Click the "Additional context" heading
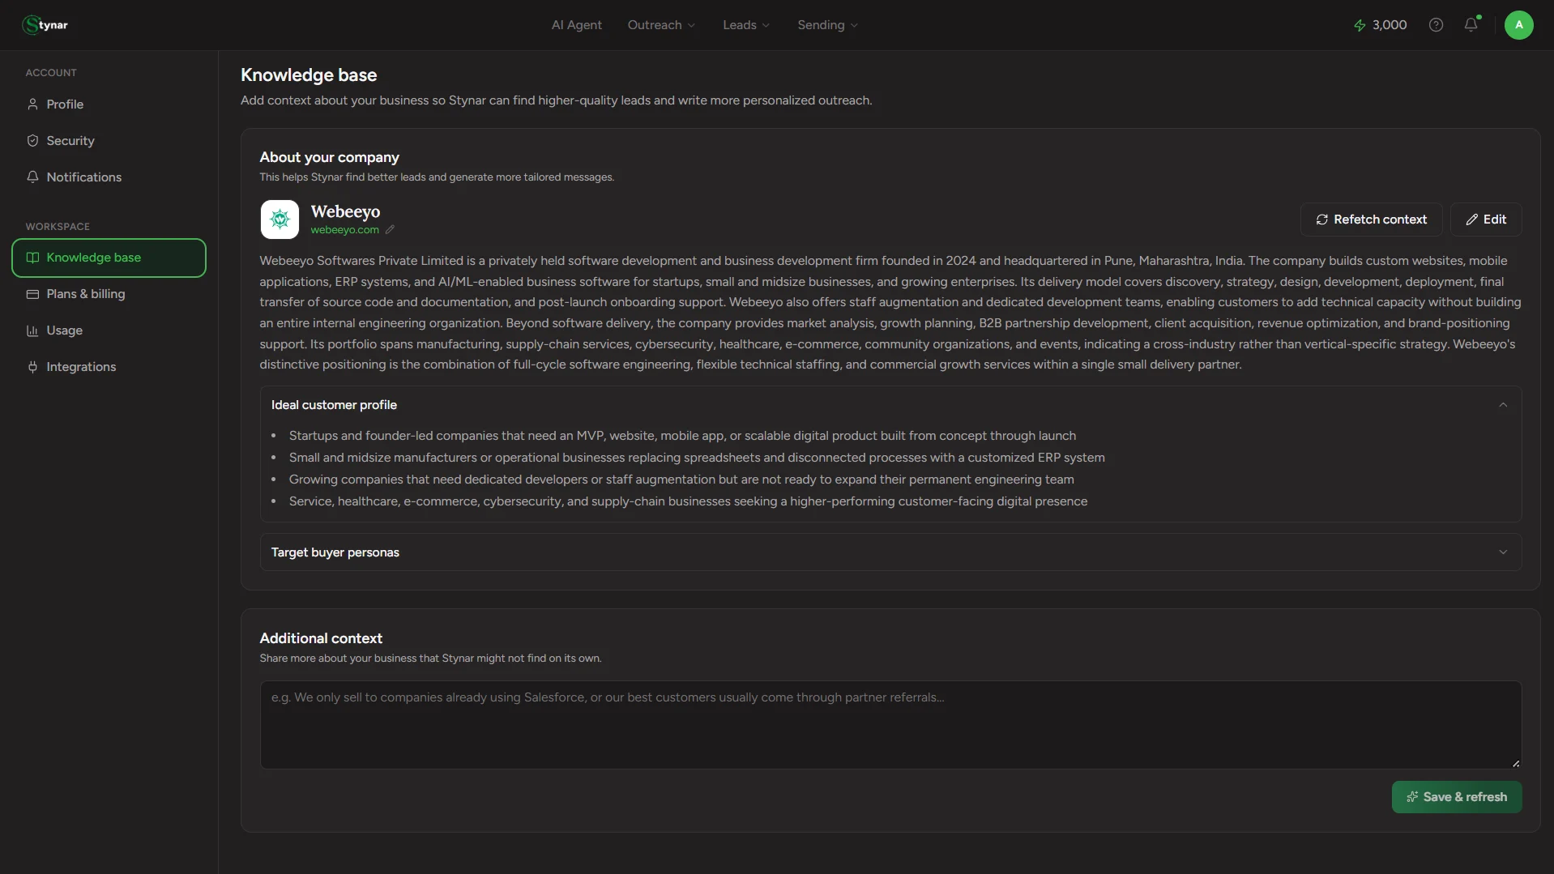The height and width of the screenshot is (874, 1554). (321, 638)
